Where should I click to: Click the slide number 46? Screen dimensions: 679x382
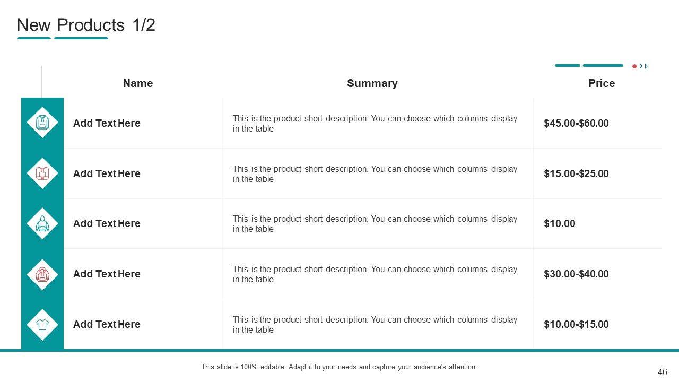pyautogui.click(x=662, y=372)
